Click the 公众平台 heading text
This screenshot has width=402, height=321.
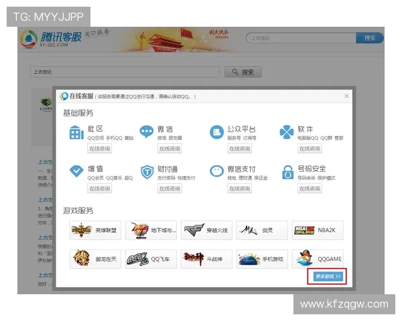click(241, 129)
